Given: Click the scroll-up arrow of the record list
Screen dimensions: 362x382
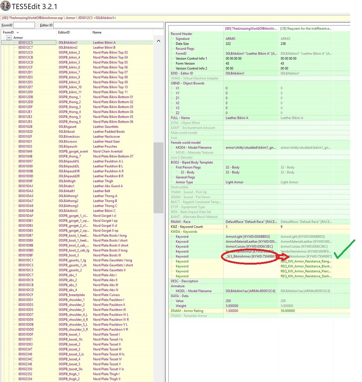Looking at the screenshot, I should tap(158, 41).
